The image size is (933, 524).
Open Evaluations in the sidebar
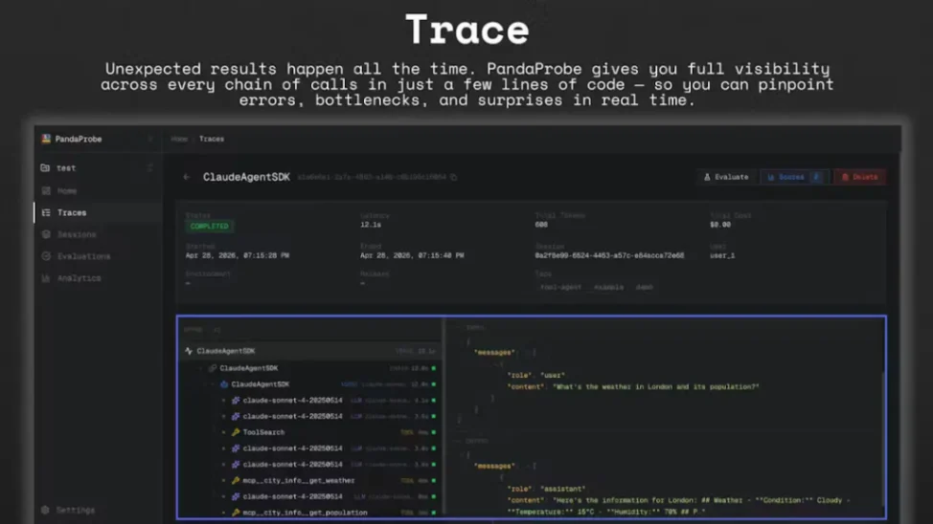pos(98,256)
